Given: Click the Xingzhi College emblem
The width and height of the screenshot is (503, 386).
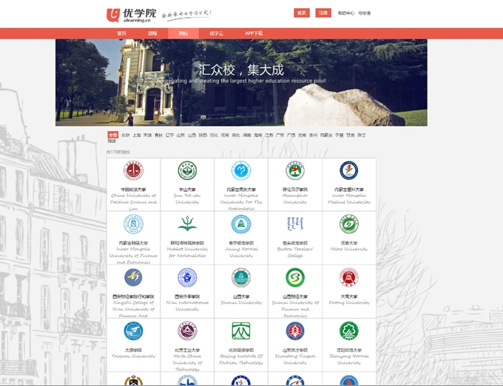Looking at the screenshot, I should click(133, 277).
